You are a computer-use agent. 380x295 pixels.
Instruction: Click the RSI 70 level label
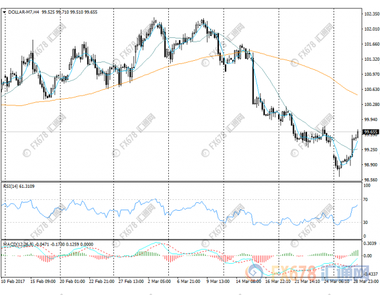(x=366, y=199)
